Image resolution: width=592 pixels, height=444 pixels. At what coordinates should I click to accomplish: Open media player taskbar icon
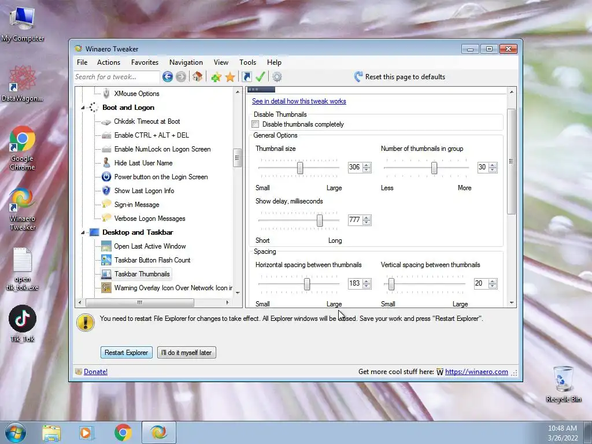86,432
